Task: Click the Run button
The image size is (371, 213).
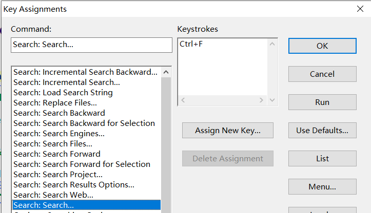Action: click(322, 102)
